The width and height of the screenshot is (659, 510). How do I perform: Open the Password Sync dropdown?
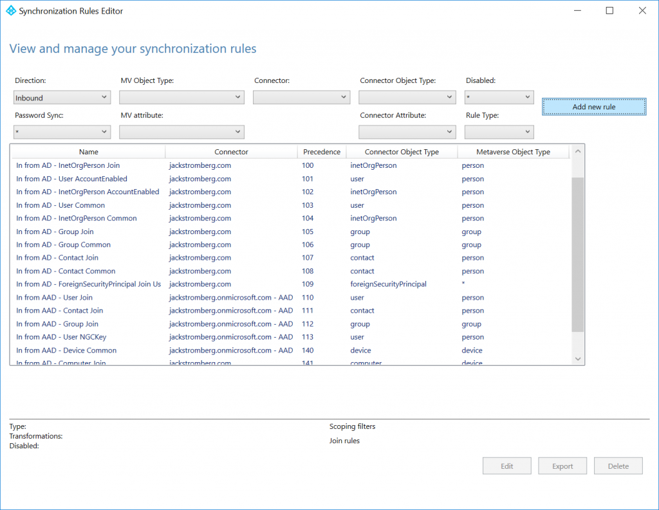pyautogui.click(x=62, y=132)
